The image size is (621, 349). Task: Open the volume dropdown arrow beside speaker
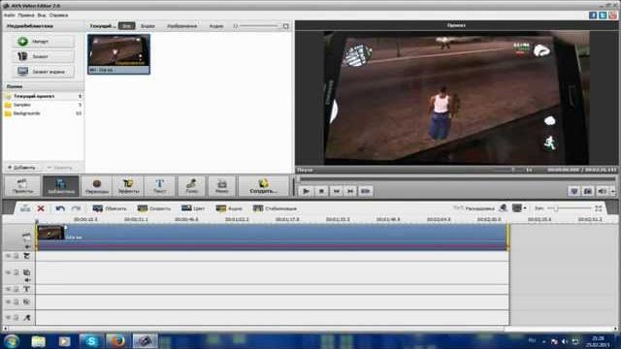(612, 192)
